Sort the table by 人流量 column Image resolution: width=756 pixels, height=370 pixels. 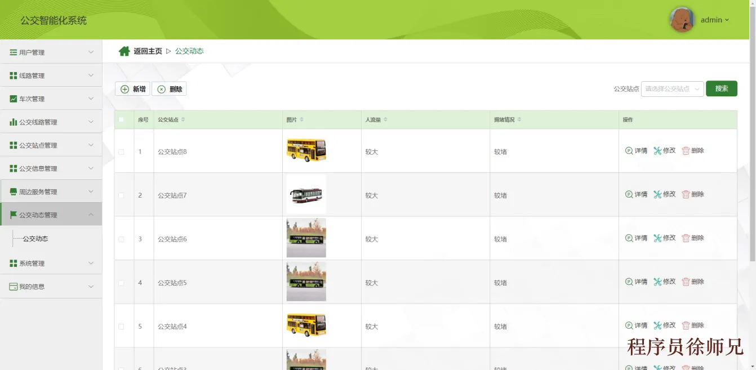click(385, 119)
